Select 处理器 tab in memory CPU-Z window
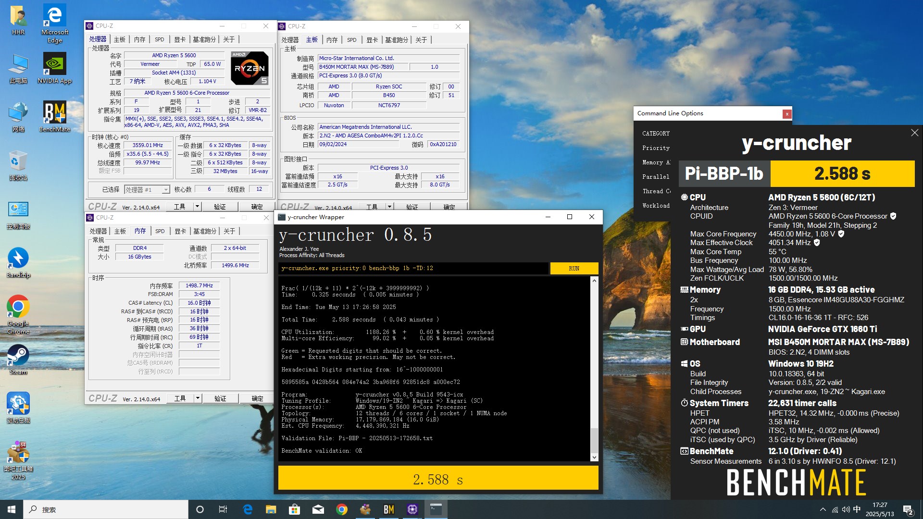 [98, 231]
